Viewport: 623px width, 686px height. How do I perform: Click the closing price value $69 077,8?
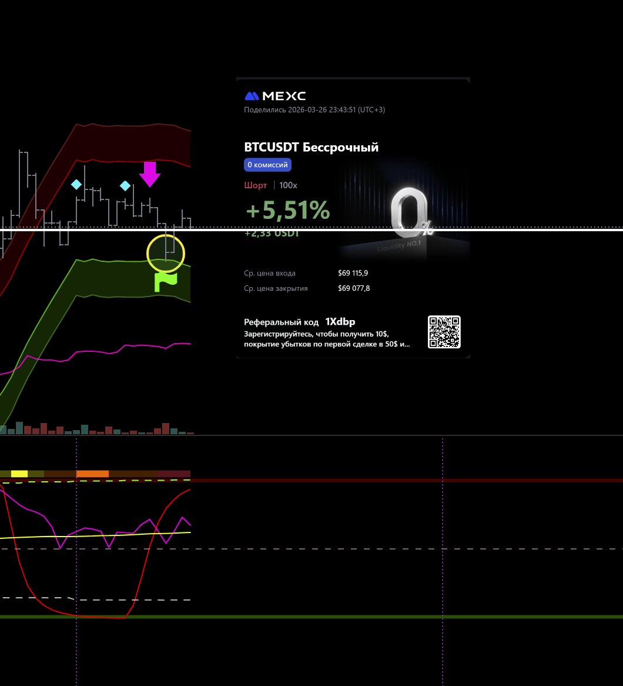(354, 288)
